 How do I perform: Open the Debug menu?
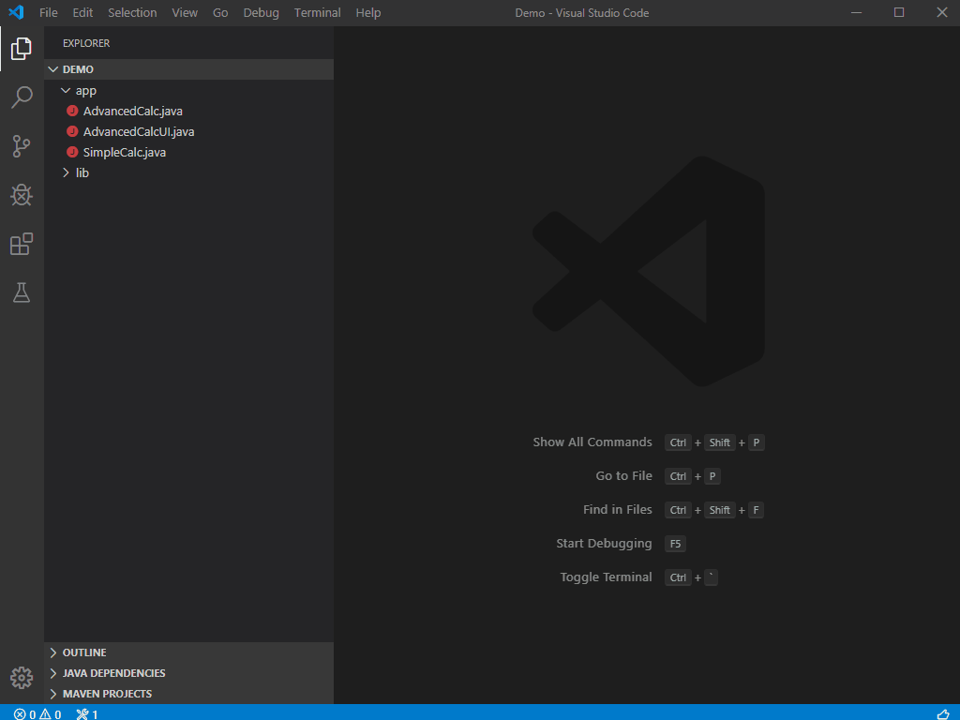[x=261, y=12]
